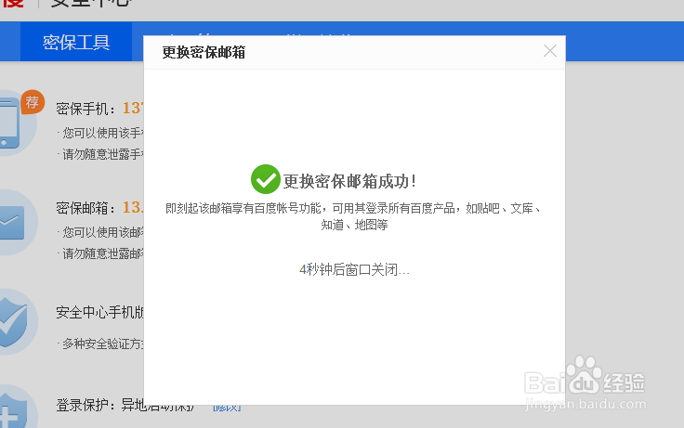Click the 密保邮箱 envelope icon
Screen dimensions: 684x428
coord(12,222)
